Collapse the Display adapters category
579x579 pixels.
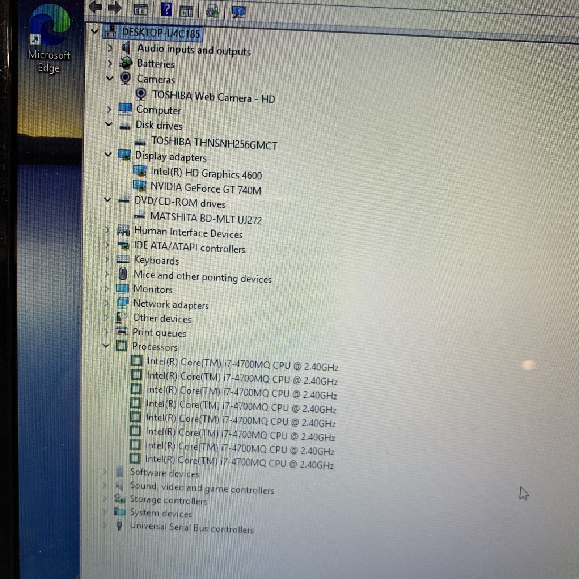point(108,154)
